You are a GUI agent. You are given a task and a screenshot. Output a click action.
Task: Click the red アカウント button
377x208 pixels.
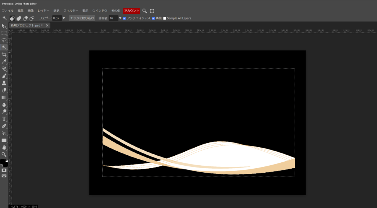(131, 11)
